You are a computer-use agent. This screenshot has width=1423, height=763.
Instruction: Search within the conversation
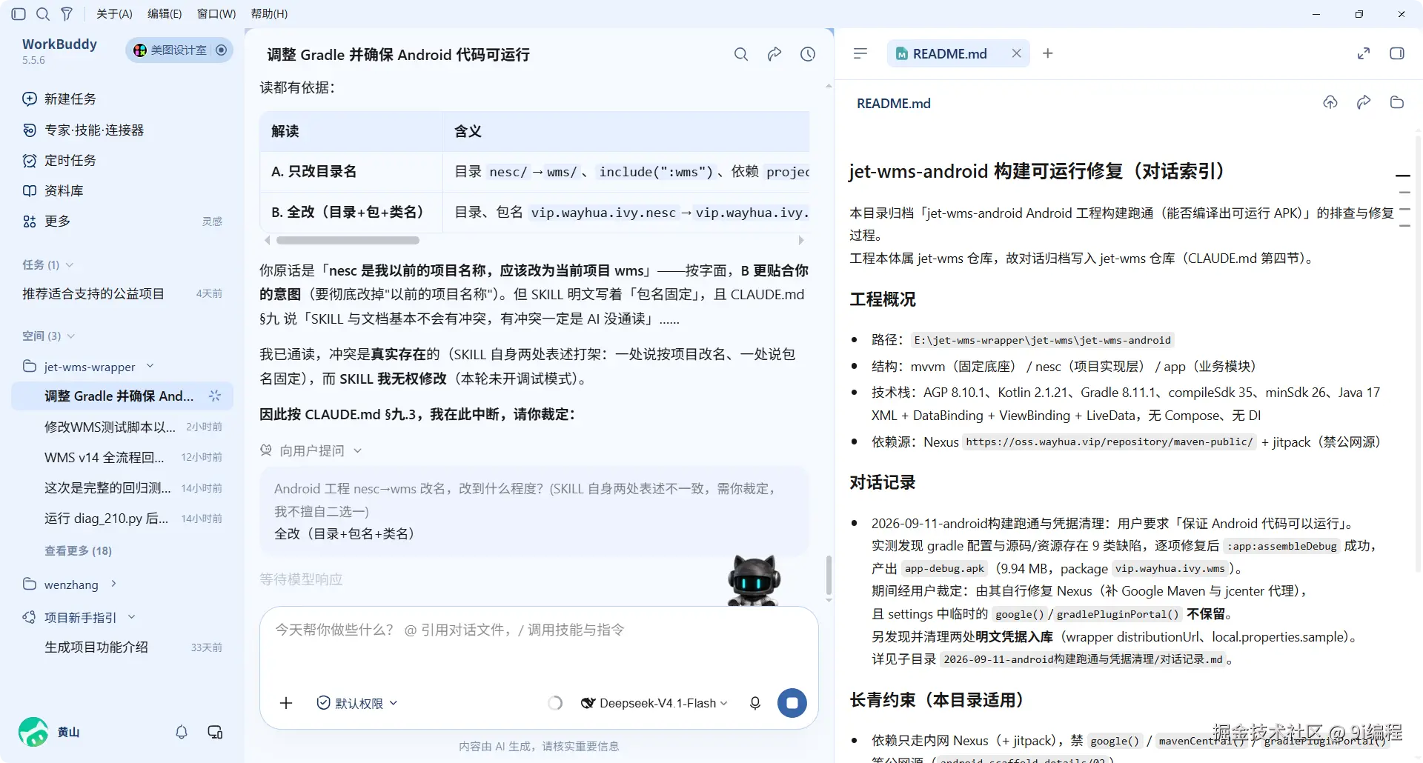741,54
